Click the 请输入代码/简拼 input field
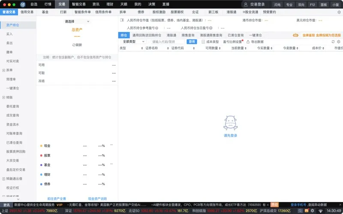The image size is (343, 214). tap(168, 42)
